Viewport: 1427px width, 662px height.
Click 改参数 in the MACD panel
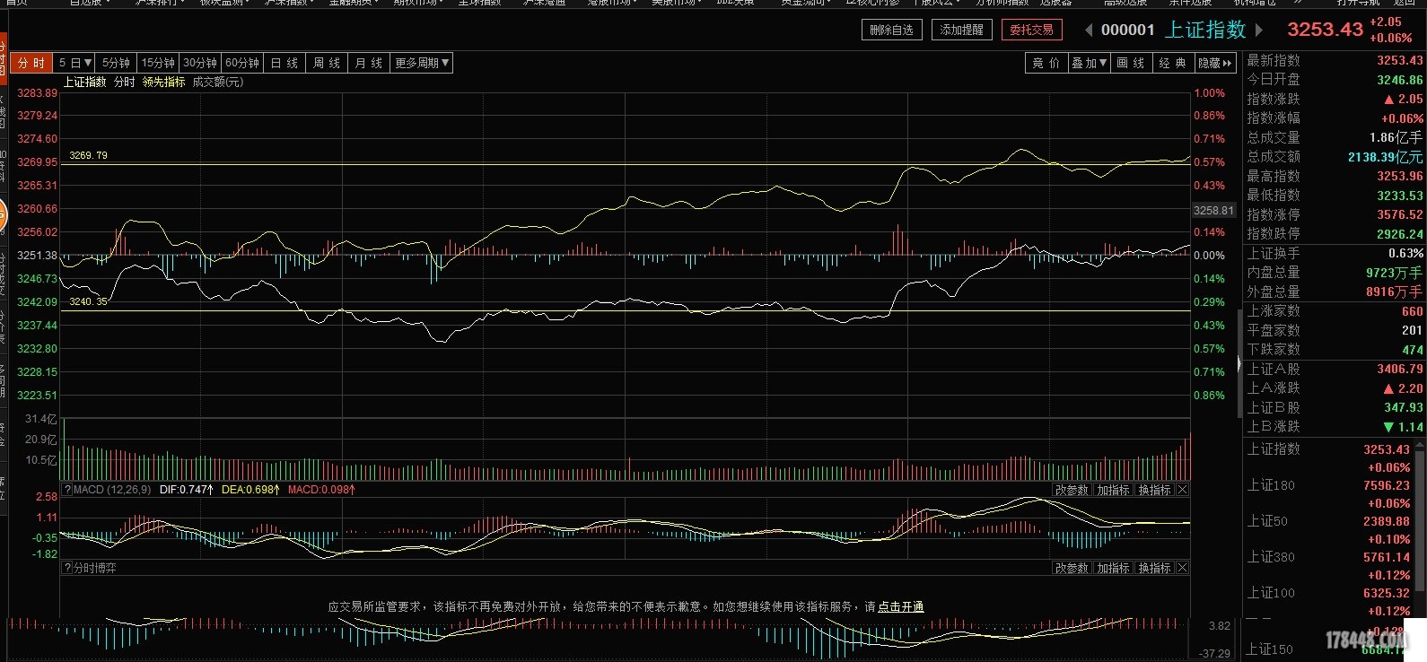click(x=1072, y=490)
